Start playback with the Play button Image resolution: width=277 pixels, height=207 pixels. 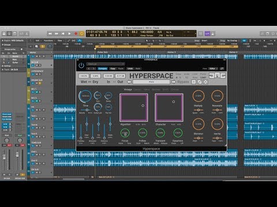tap(69, 34)
